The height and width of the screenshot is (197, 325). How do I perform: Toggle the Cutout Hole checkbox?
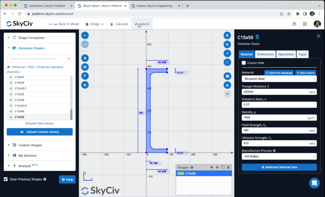pyautogui.click(x=244, y=63)
